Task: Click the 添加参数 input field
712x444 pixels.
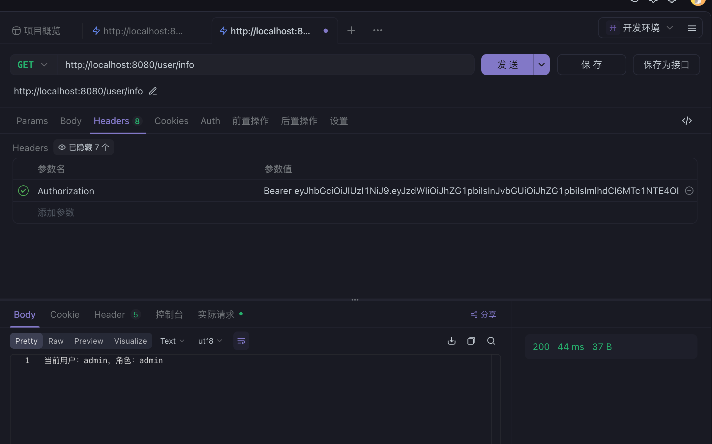Action: pyautogui.click(x=56, y=212)
